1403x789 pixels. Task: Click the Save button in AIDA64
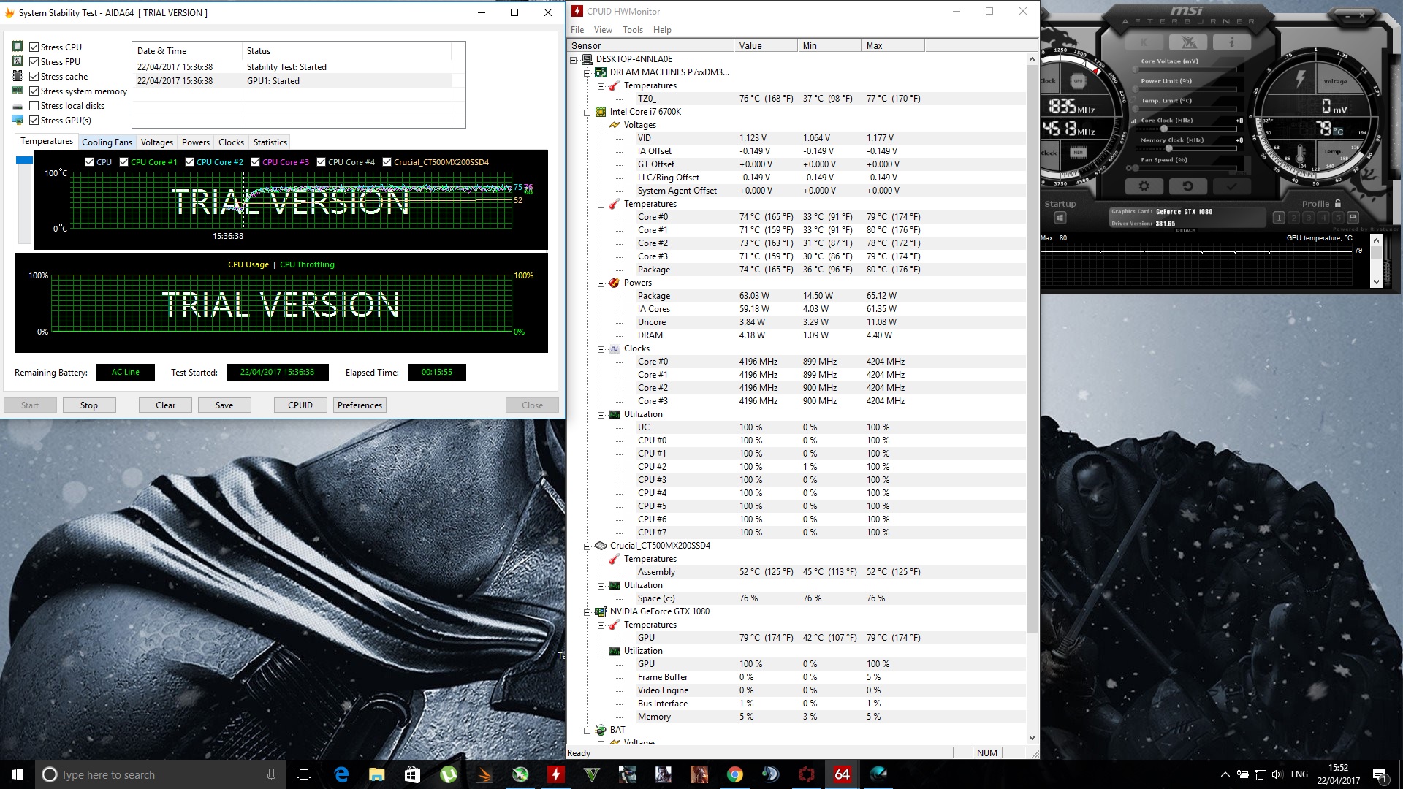pos(224,405)
